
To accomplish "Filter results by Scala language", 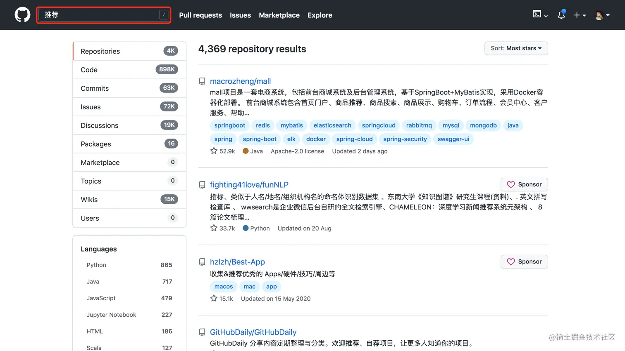I will pyautogui.click(x=129, y=348).
